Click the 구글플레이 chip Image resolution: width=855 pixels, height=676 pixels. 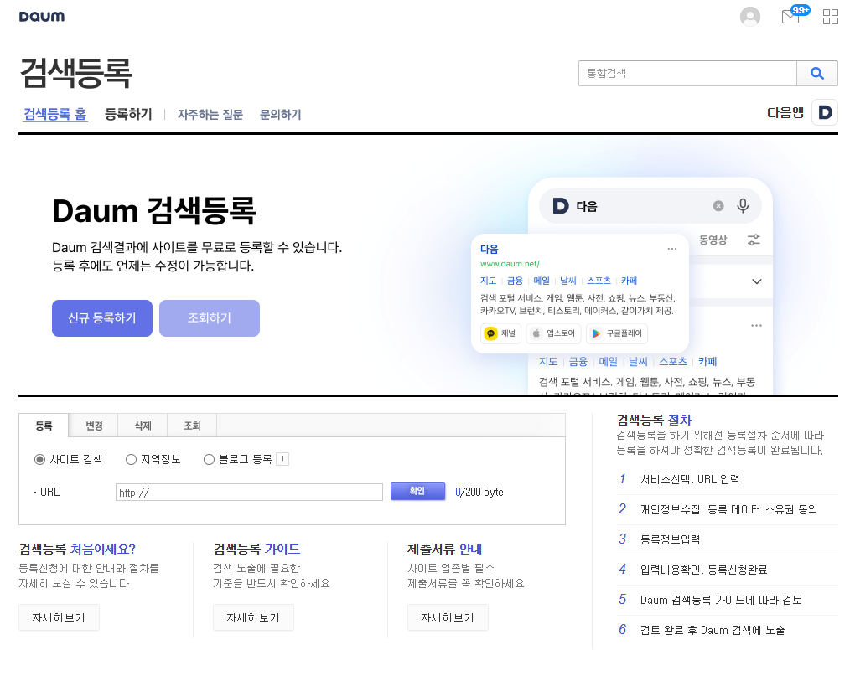[x=617, y=333]
